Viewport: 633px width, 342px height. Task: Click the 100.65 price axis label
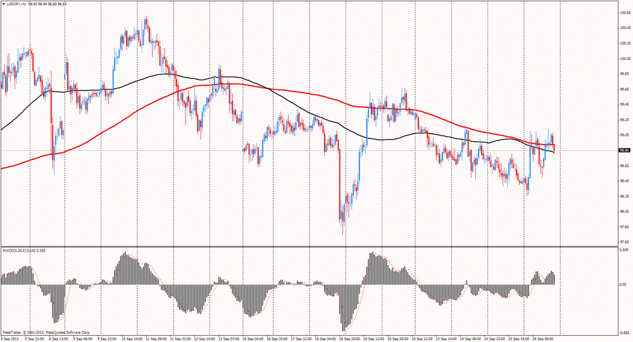coord(625,13)
